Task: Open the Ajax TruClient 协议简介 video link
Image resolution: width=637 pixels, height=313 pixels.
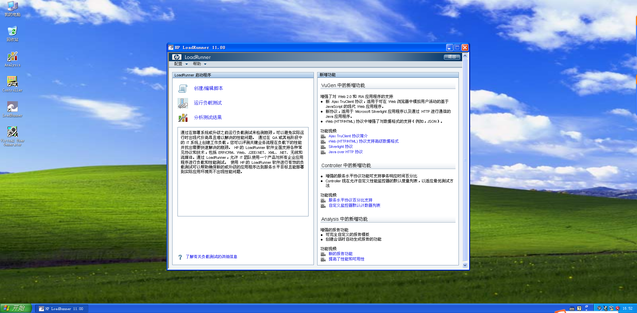Action: tap(348, 136)
